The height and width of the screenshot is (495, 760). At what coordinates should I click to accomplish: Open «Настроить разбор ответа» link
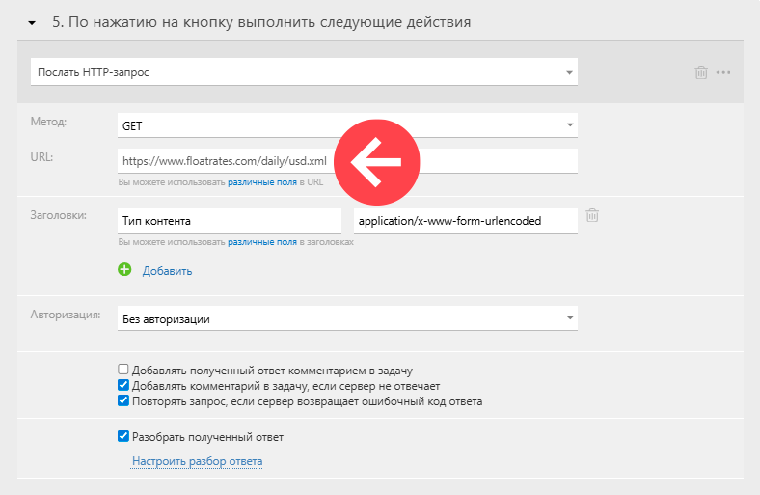coord(197,461)
